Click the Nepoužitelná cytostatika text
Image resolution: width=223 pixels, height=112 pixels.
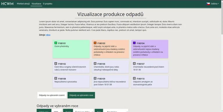tap(66, 82)
